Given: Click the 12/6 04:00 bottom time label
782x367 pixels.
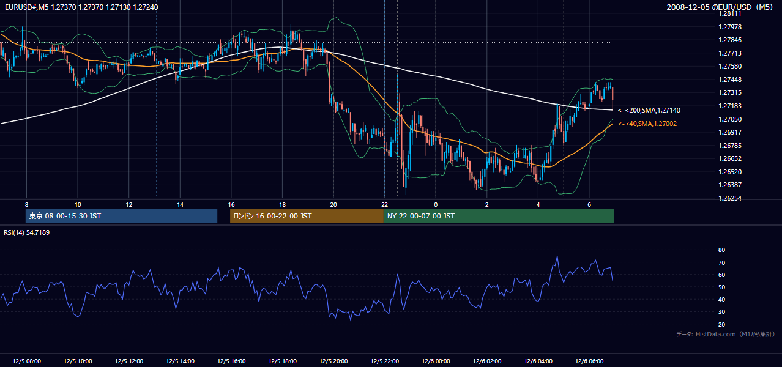Looking at the screenshot, I should point(538,361).
